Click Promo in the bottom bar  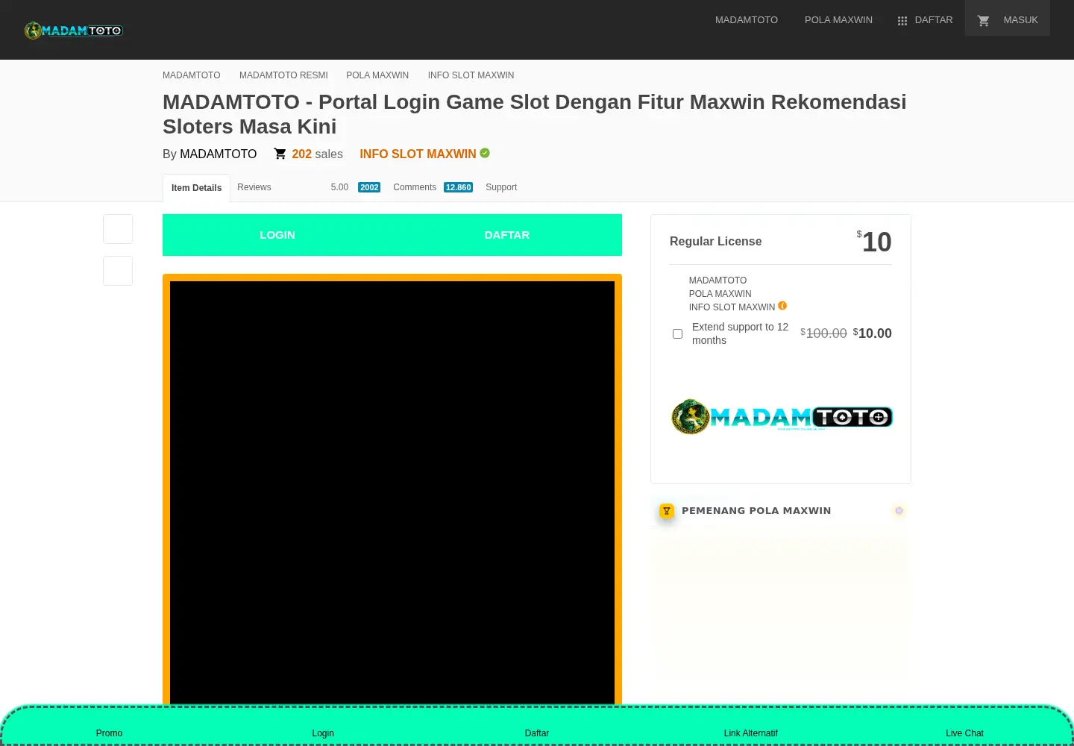(109, 733)
